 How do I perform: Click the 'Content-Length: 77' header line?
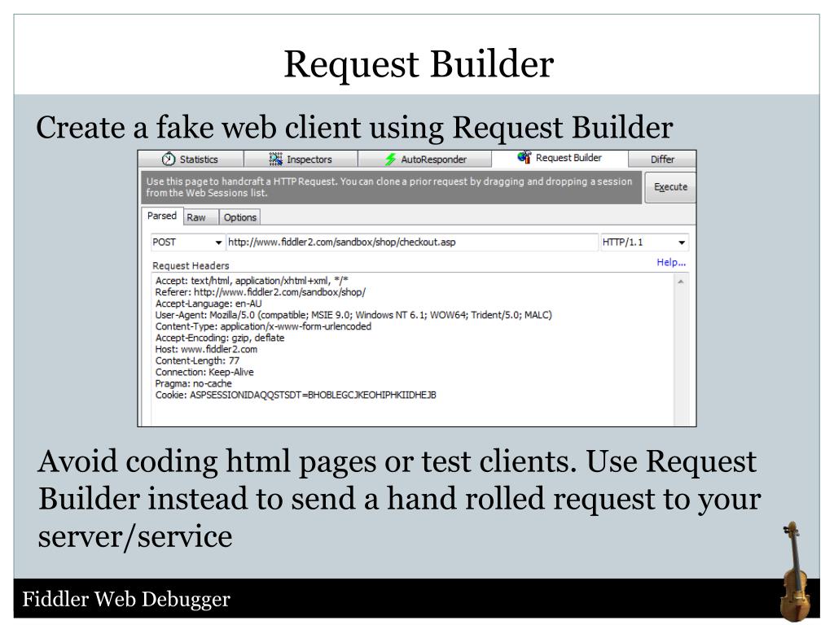coord(197,361)
